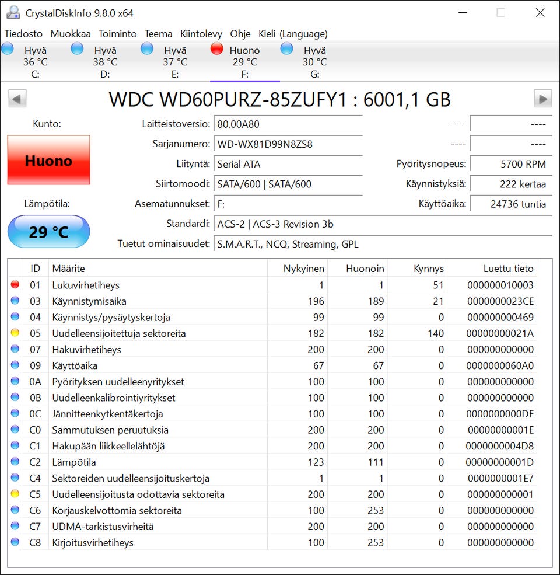The image size is (560, 575).
Task: Select red Huono drive F: orb
Action: click(217, 48)
